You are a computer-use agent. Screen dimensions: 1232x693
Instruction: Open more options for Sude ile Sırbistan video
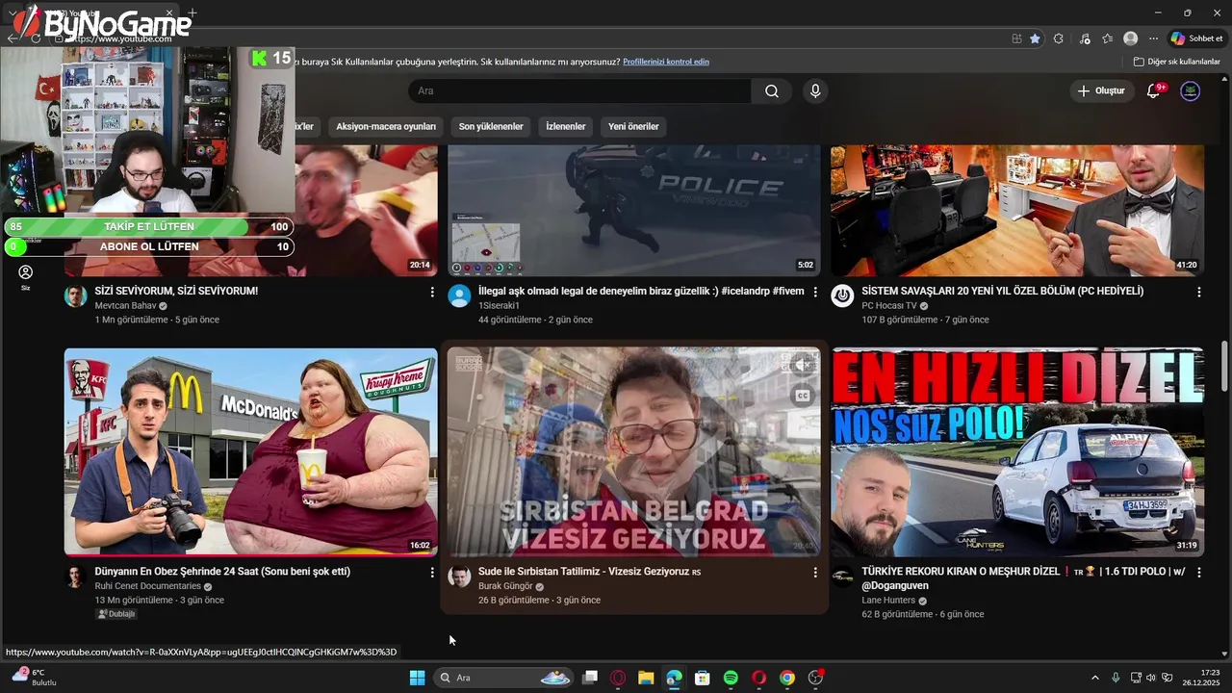(x=815, y=573)
